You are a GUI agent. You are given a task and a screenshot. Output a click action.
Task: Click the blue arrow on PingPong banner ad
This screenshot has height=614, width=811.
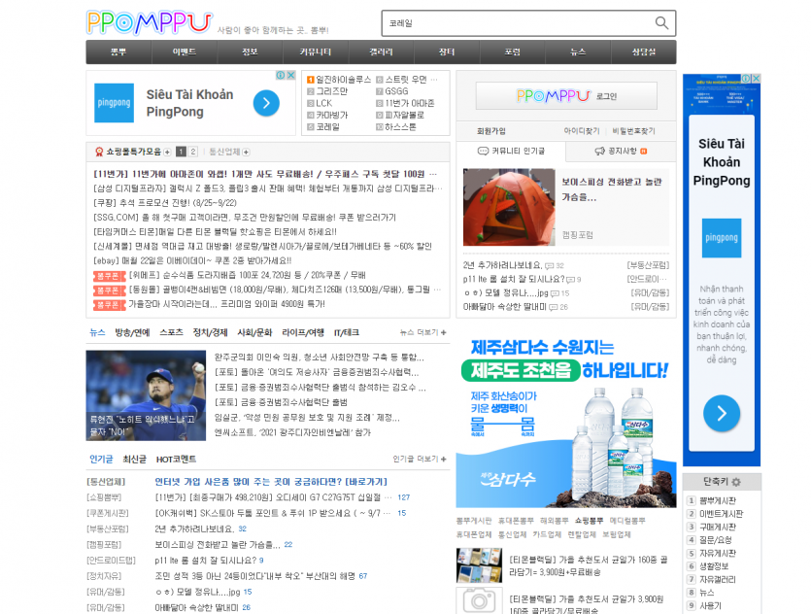265,103
